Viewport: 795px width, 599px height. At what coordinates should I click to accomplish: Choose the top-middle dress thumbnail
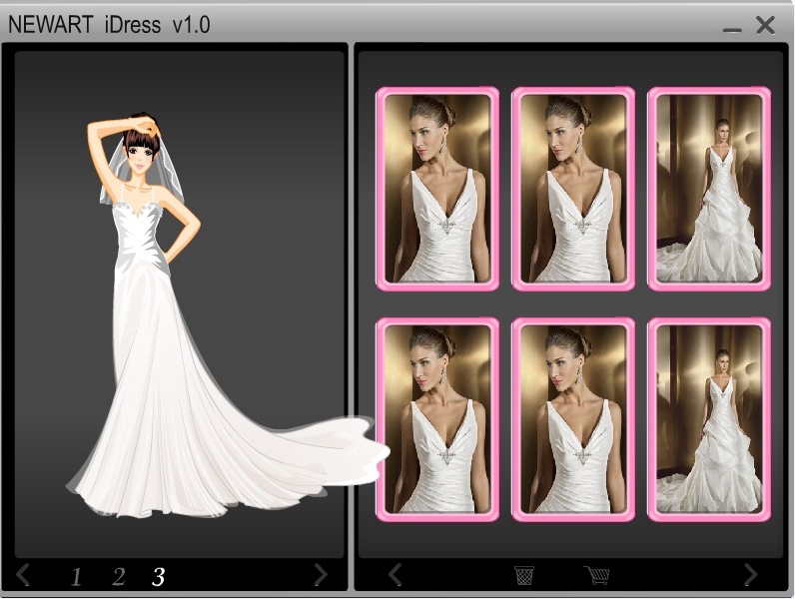[572, 189]
